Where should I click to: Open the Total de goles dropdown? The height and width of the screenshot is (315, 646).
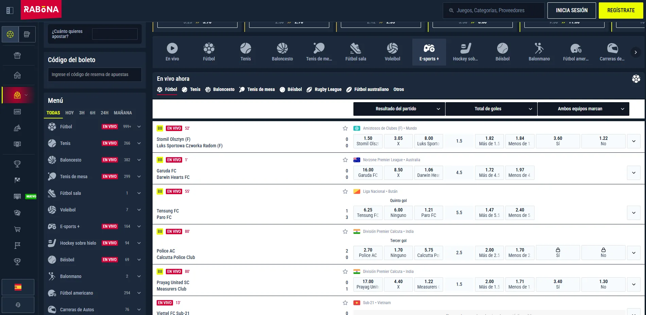(x=491, y=109)
